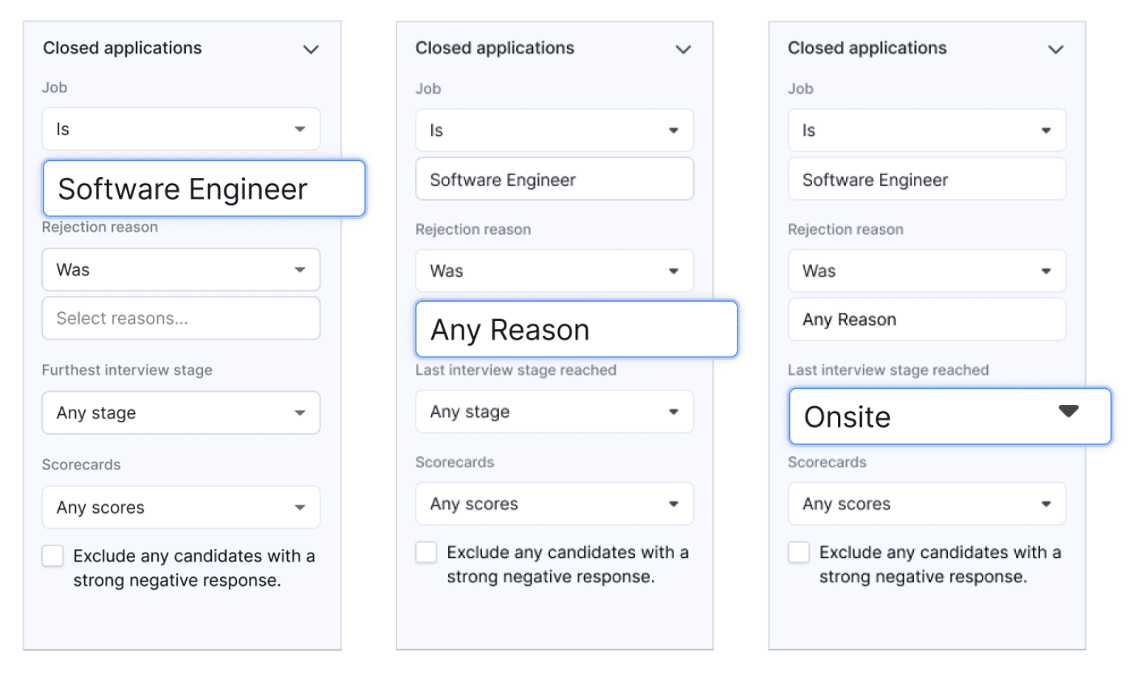Open the middle panel's Any stage dropdown
1131x676 pixels.
coord(554,412)
